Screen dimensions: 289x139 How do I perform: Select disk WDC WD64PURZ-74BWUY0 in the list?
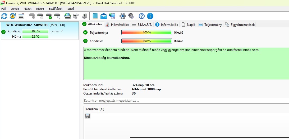click(x=40, y=31)
